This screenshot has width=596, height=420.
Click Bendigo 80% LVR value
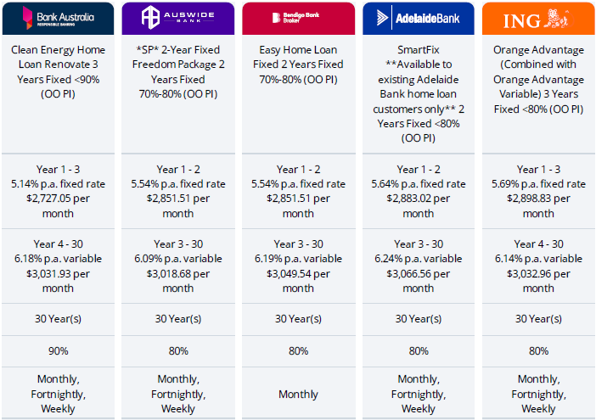coord(298,351)
